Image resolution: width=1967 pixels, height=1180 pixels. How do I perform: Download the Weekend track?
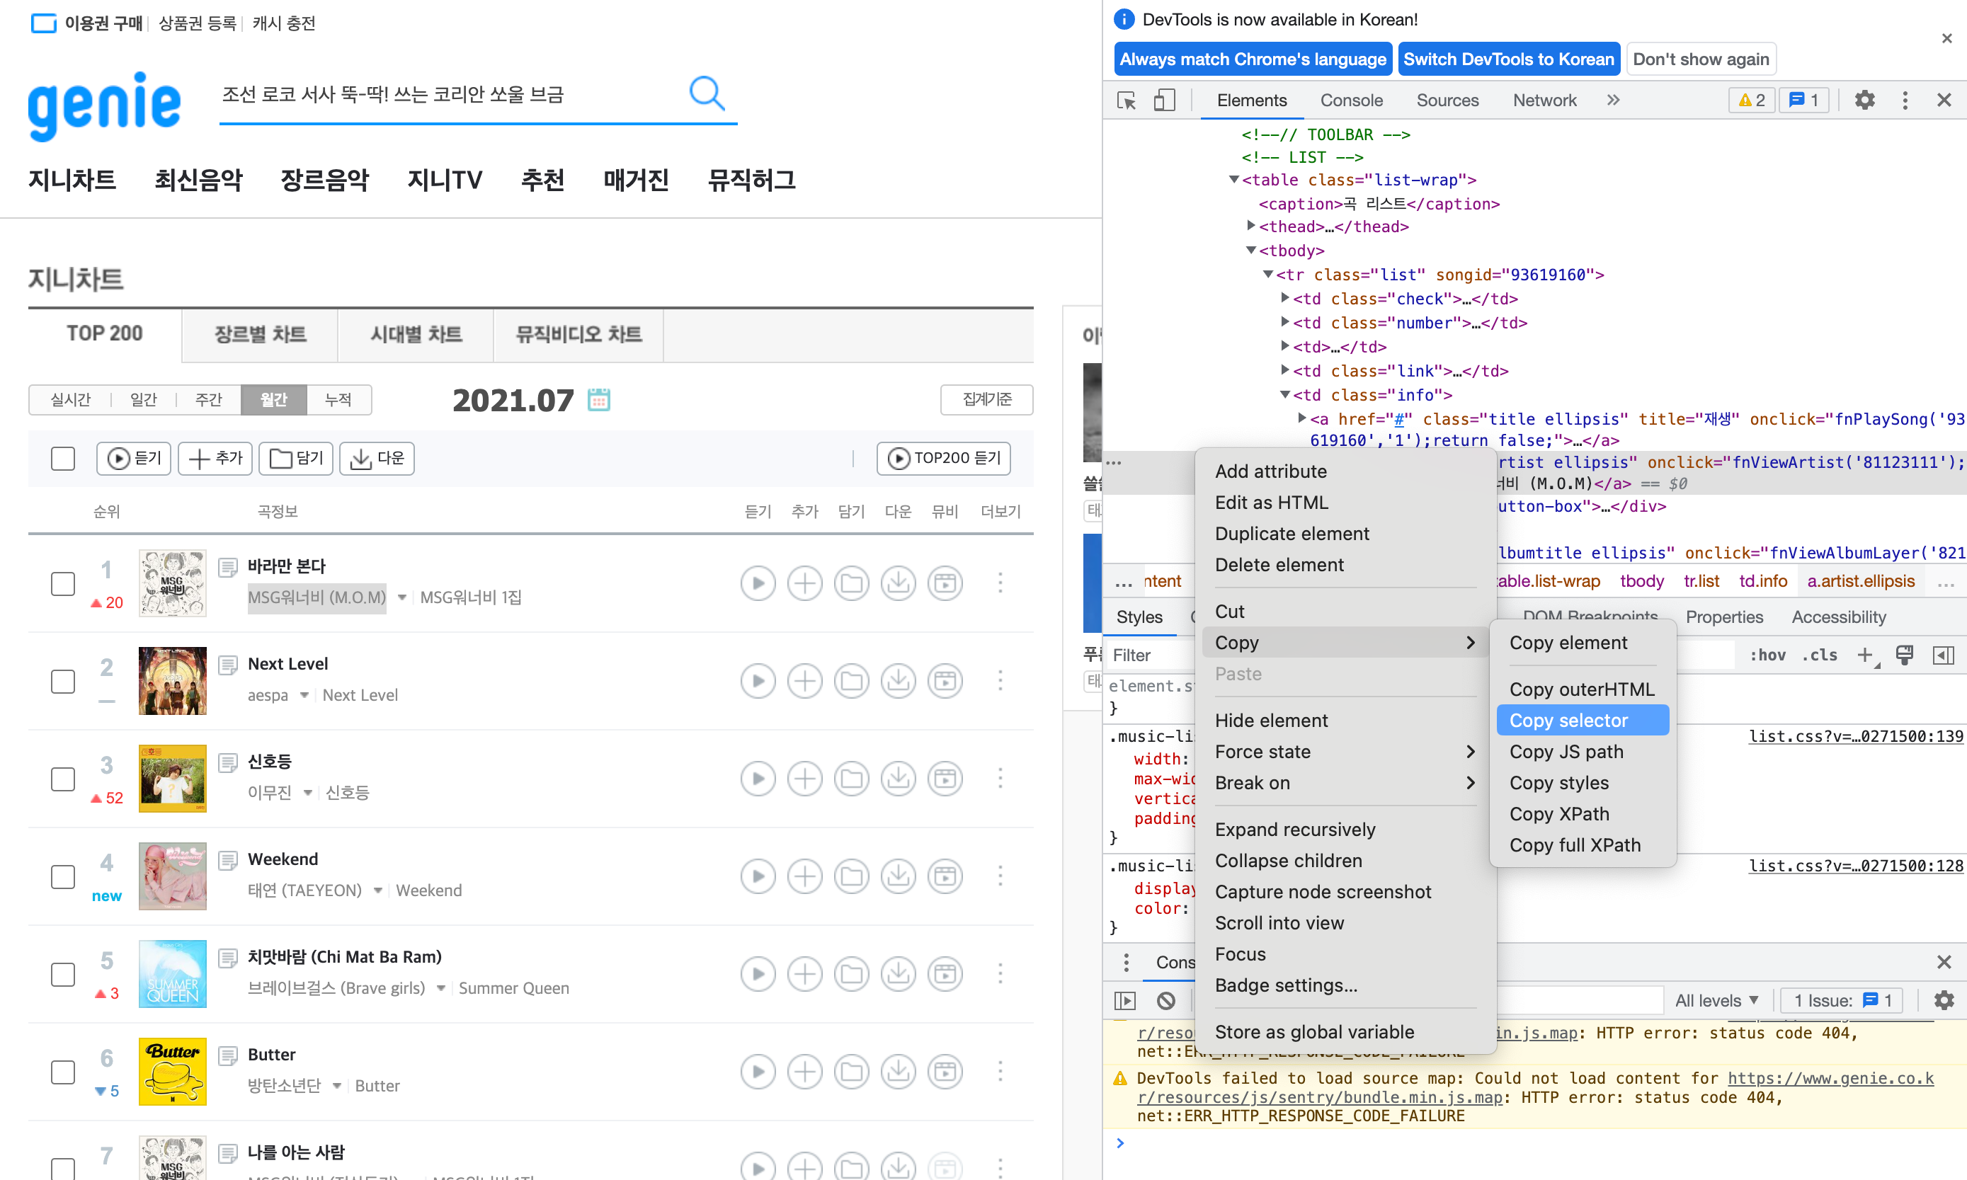coord(898,876)
